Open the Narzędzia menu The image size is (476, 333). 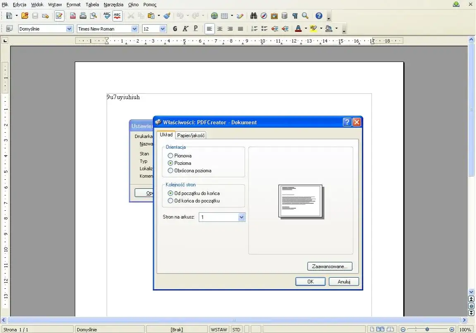[x=113, y=5]
